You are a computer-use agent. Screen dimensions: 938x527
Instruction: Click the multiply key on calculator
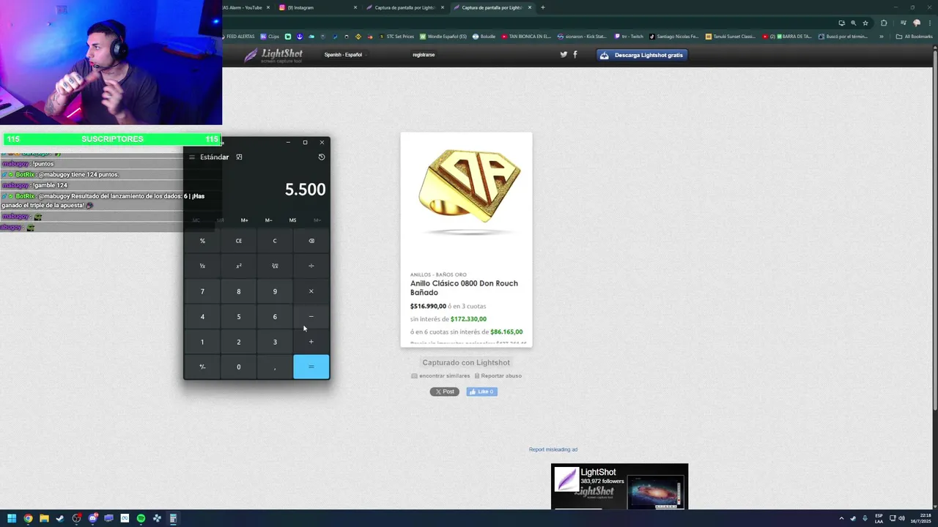pos(311,291)
